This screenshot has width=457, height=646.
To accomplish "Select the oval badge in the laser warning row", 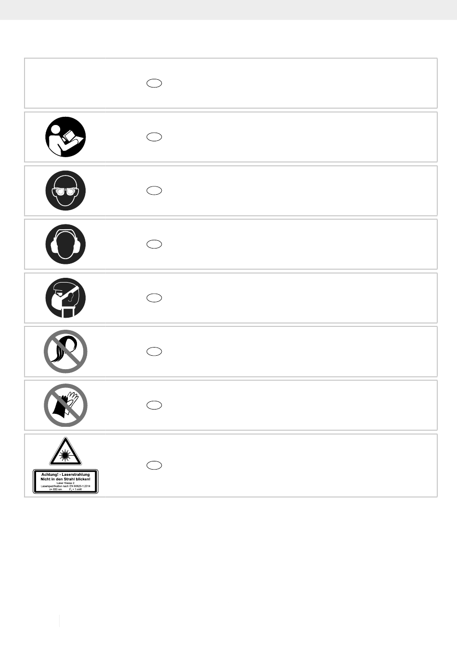I will [154, 465].
